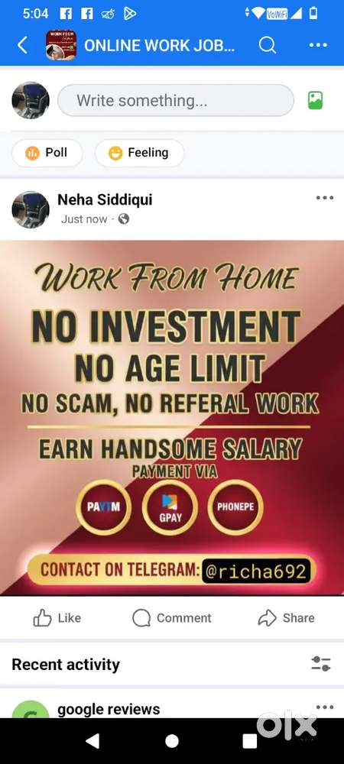Tap Android back navigation triangle
Screen dimensions: 344x764
pos(92,740)
